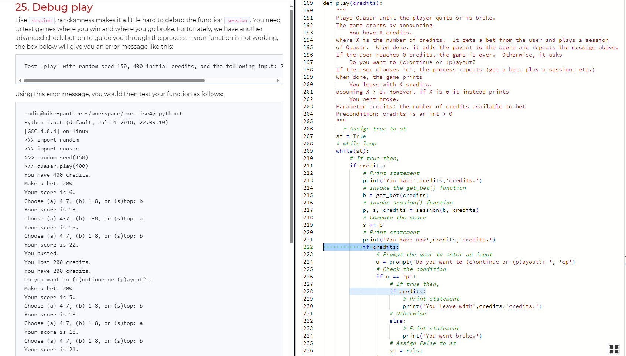626x356 pixels.
Task: Click the '25. Debug play' heading
Action: click(x=54, y=7)
